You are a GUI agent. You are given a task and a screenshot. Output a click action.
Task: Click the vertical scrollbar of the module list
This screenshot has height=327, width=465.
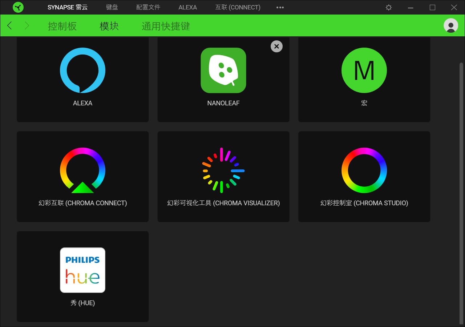pyautogui.click(x=461, y=193)
